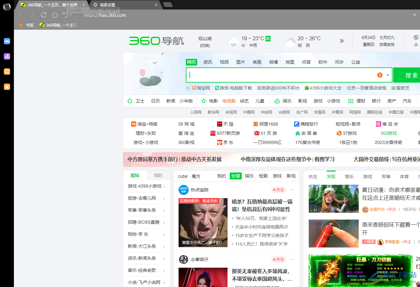The width and height of the screenshot is (420, 287).
Task: Click the green 搜索 button
Action: point(407,75)
